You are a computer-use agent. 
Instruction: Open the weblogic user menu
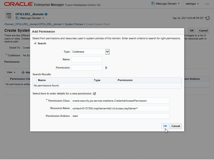coord(192,4)
